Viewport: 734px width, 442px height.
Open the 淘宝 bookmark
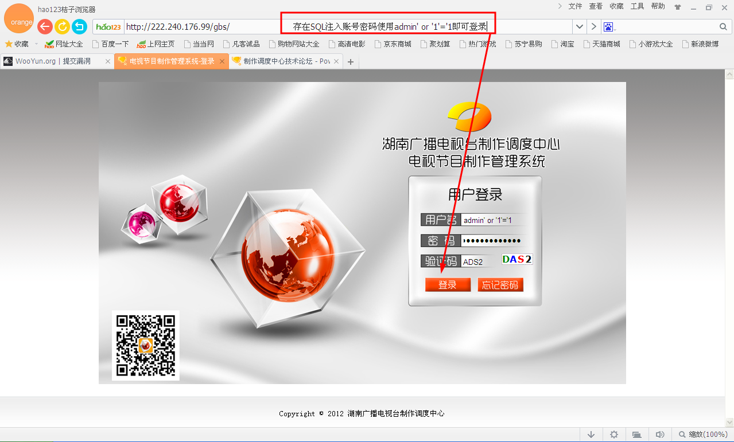[x=562, y=44]
